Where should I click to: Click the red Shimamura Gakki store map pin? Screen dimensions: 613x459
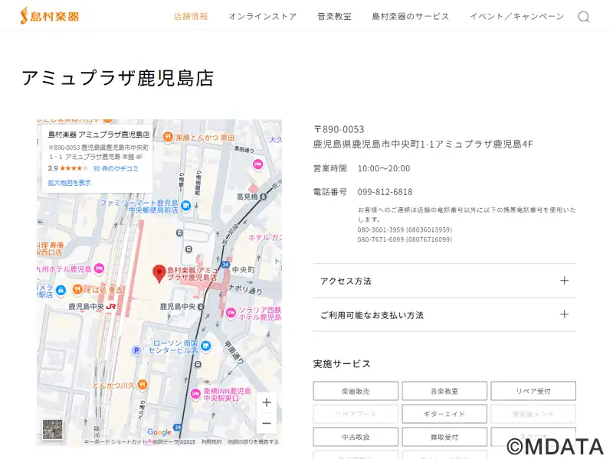click(159, 273)
